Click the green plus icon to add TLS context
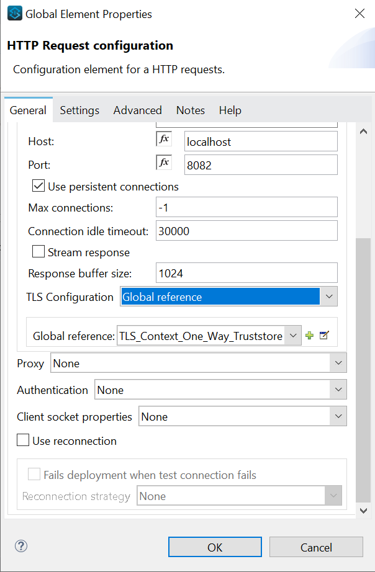375x572 pixels. (309, 336)
